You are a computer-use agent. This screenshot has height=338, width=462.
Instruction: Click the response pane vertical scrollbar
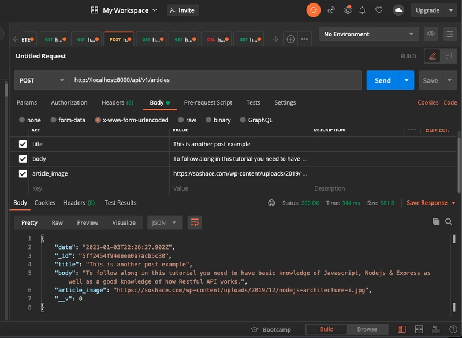pos(454,273)
